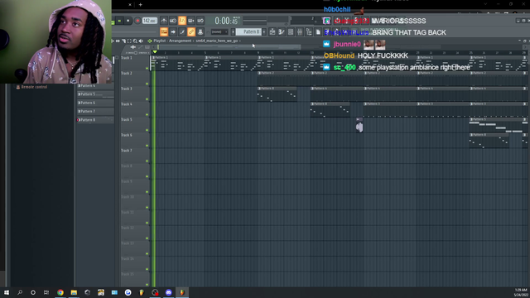The image size is (530, 298).
Task: Open the project/file page toolbar icon
Action: point(318,32)
